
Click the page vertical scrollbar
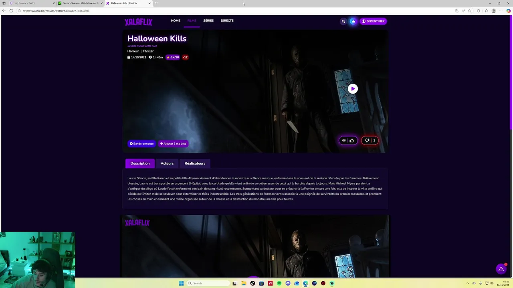pyautogui.click(x=511, y=72)
